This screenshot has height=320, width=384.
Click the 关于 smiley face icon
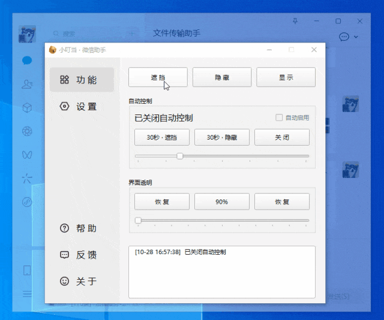pos(65,281)
